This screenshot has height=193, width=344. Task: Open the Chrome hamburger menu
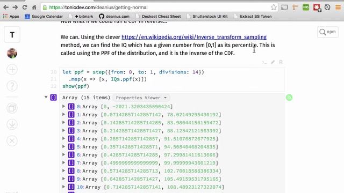click(x=338, y=8)
